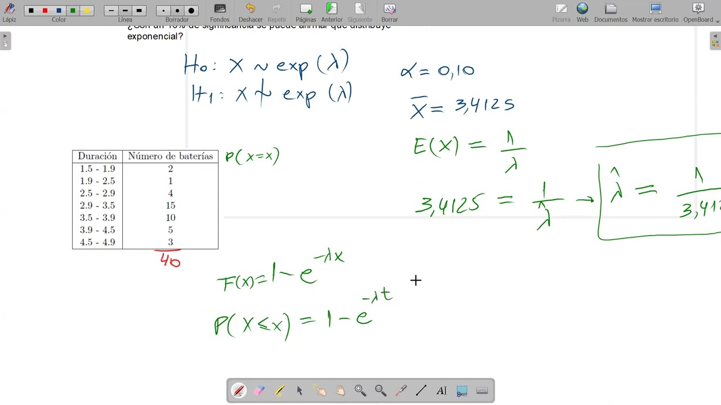The width and height of the screenshot is (721, 405).
Task: Choose the medium eraser size
Action: coord(177,11)
